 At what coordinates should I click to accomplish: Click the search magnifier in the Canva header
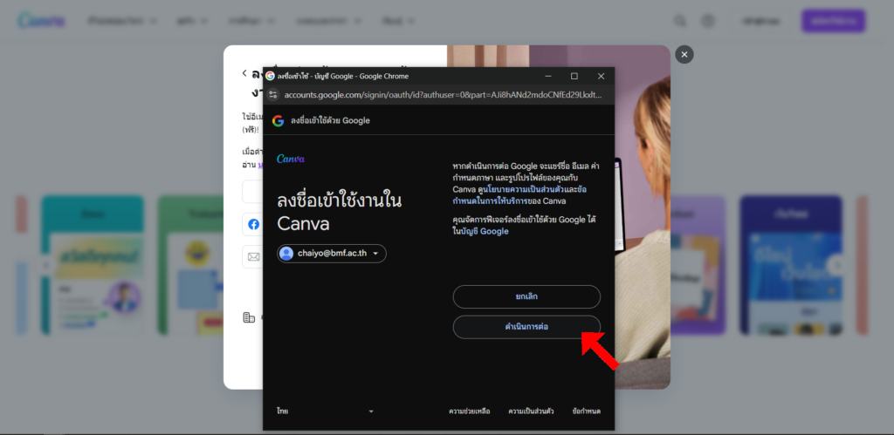point(680,21)
